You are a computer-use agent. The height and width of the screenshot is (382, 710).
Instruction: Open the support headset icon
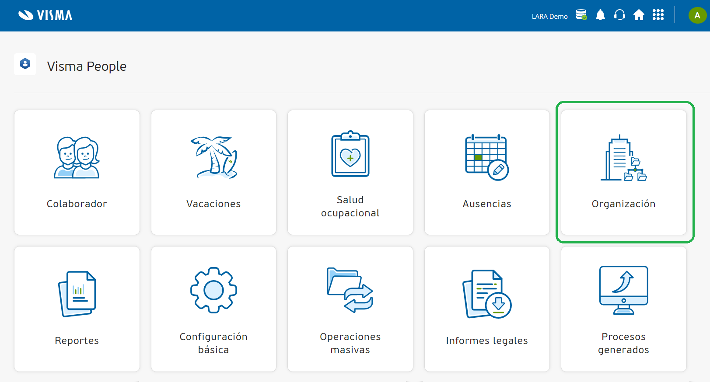(619, 15)
